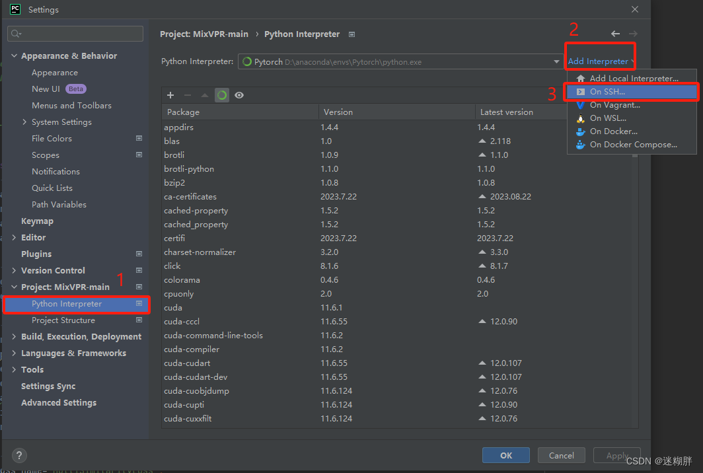The width and height of the screenshot is (703, 473).
Task: Open the Path Variables settings page
Action: (59, 204)
